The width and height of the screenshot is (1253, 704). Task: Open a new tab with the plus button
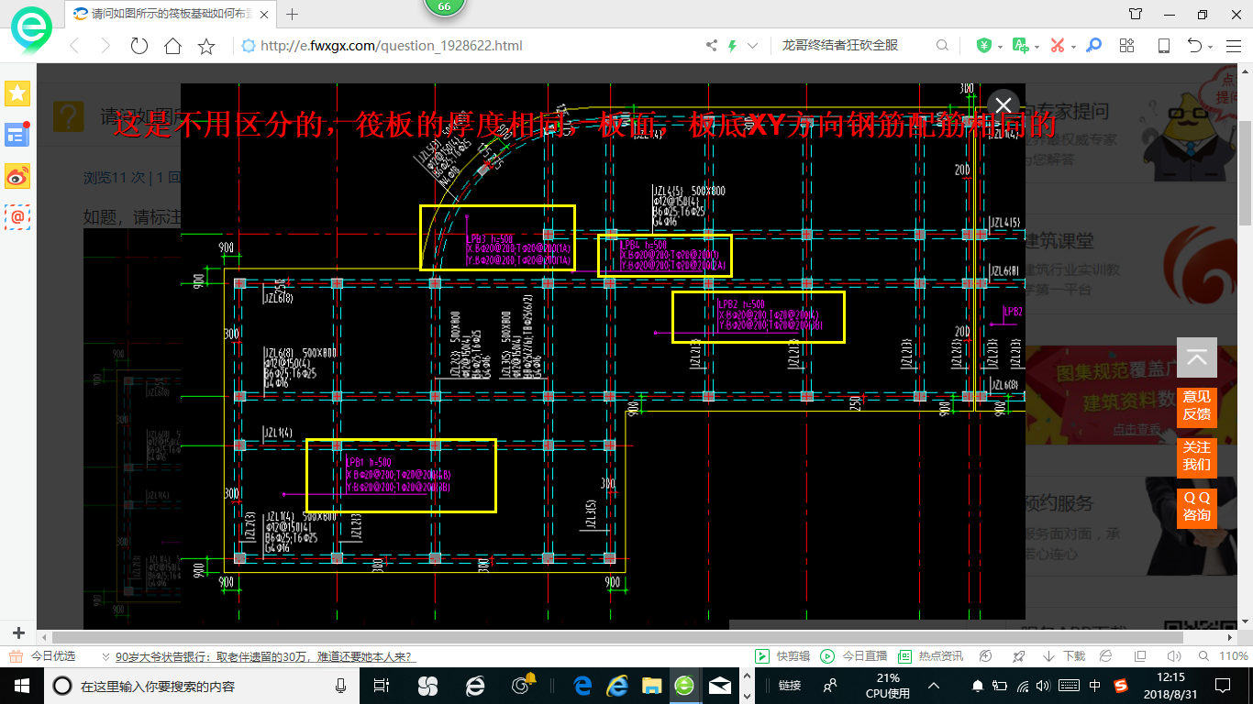coord(293,14)
